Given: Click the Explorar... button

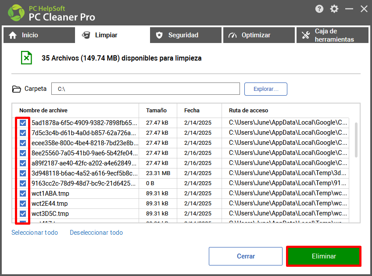Looking at the screenshot, I should click(x=266, y=89).
